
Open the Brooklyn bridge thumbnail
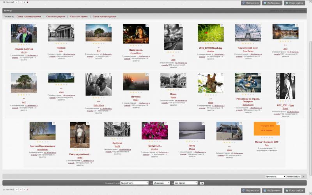point(248,33)
